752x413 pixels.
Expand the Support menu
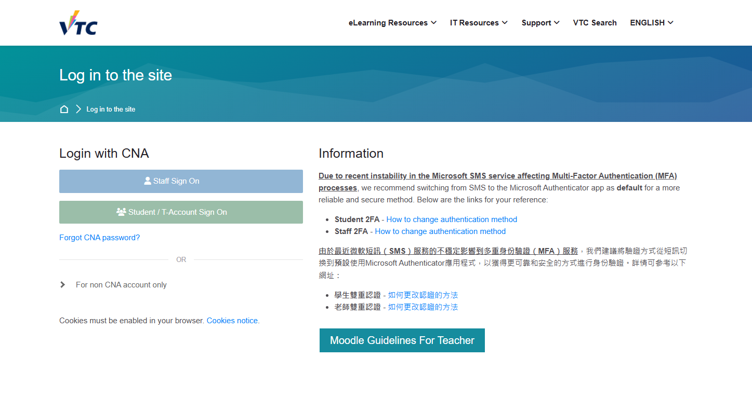(540, 23)
